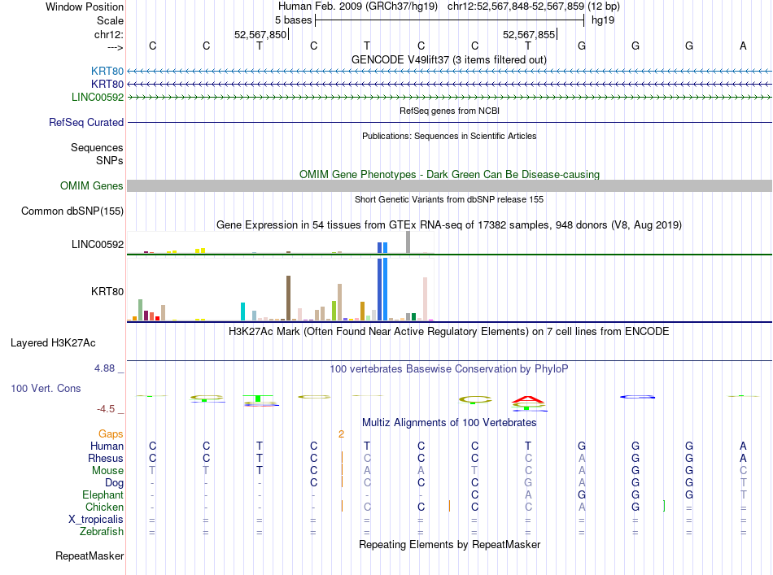
Task: Click the "Human" species label
Action: click(107, 446)
